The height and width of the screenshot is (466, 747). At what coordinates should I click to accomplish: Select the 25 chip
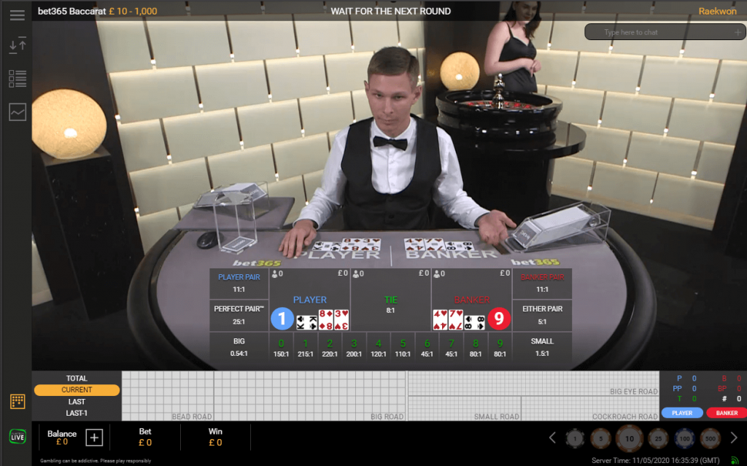659,438
